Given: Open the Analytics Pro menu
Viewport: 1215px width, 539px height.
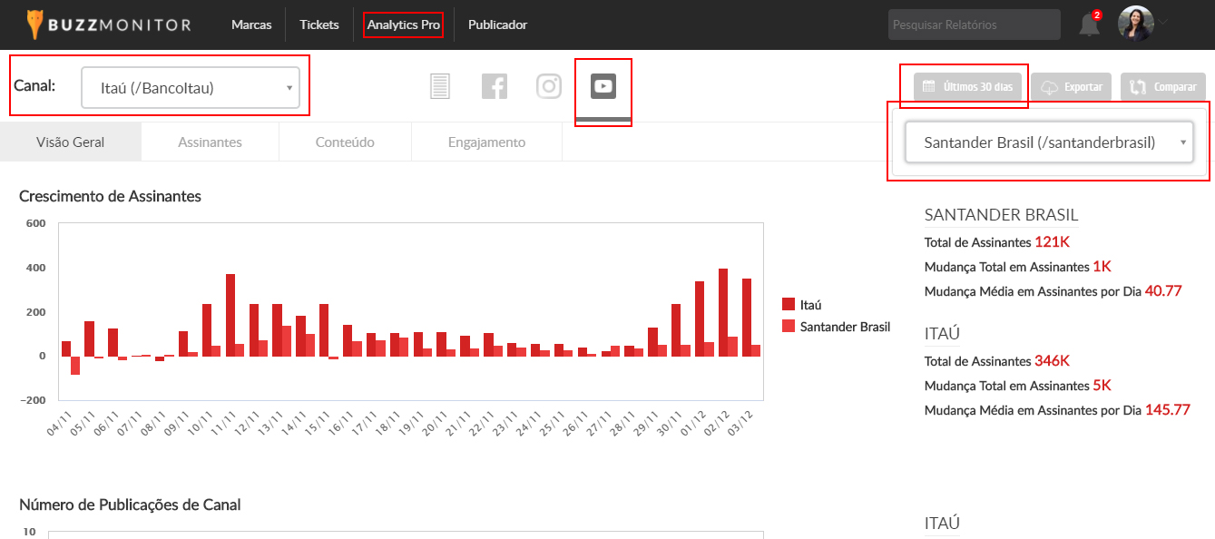Looking at the screenshot, I should click(x=403, y=25).
